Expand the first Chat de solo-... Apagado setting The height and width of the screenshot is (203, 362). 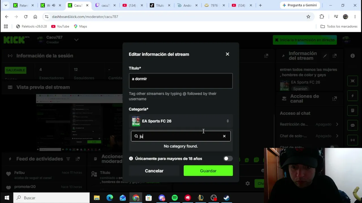coord(337,136)
